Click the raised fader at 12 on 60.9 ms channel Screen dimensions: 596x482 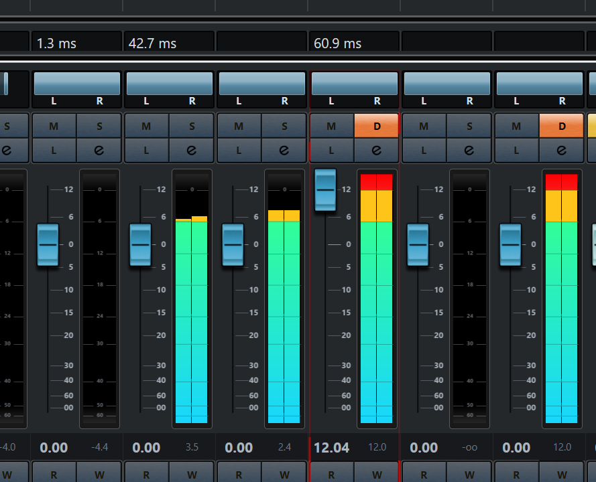325,189
